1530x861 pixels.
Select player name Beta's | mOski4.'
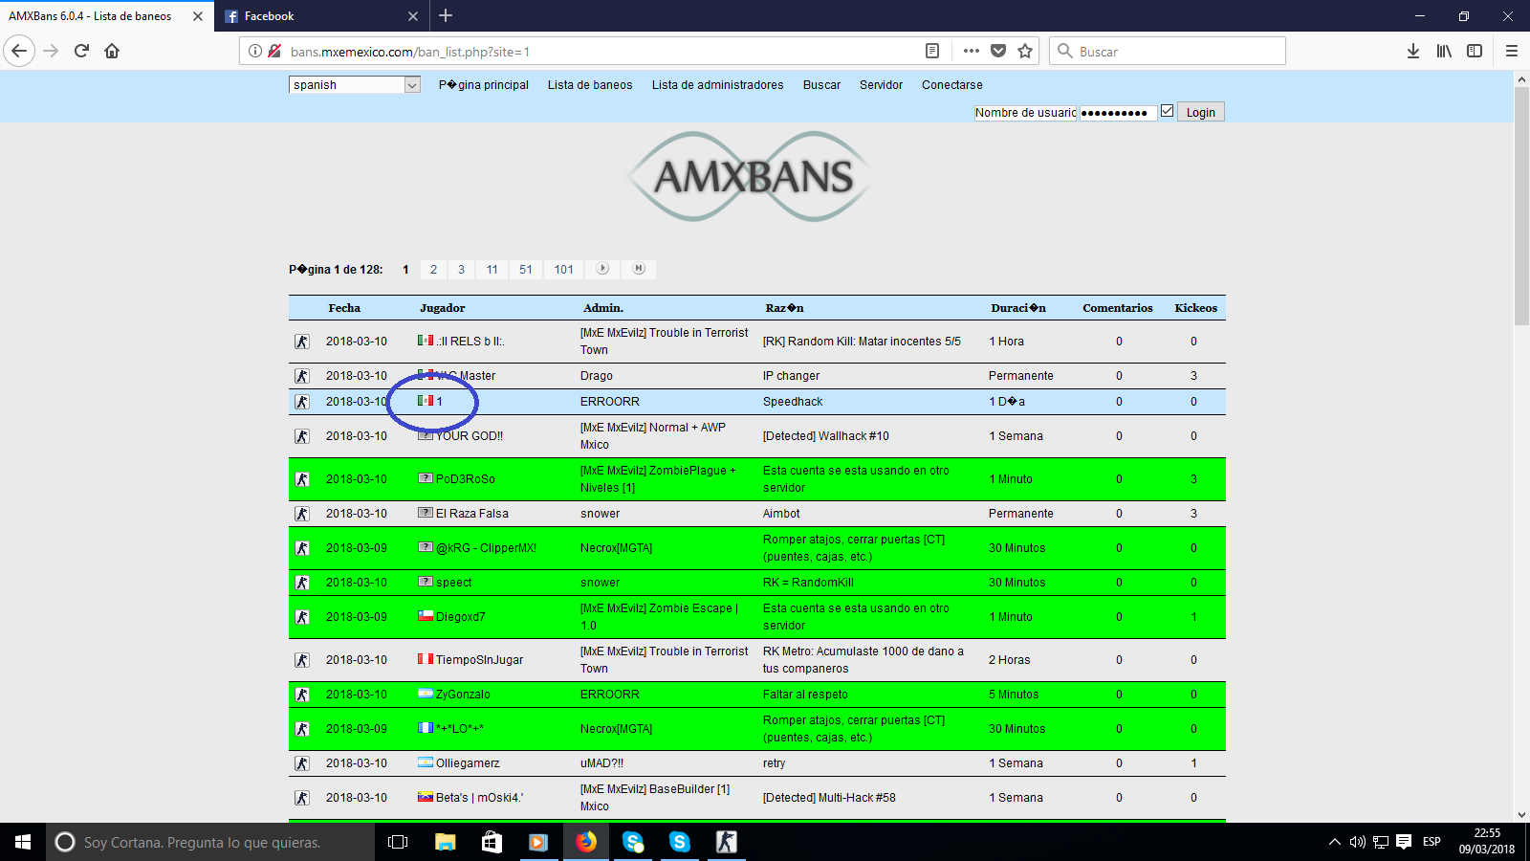pyautogui.click(x=479, y=798)
